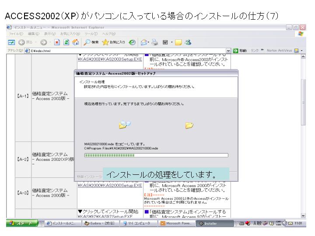315x236 pixels.
Task: Click the page icon in the address bar
Action: pyautogui.click(x=27, y=51)
